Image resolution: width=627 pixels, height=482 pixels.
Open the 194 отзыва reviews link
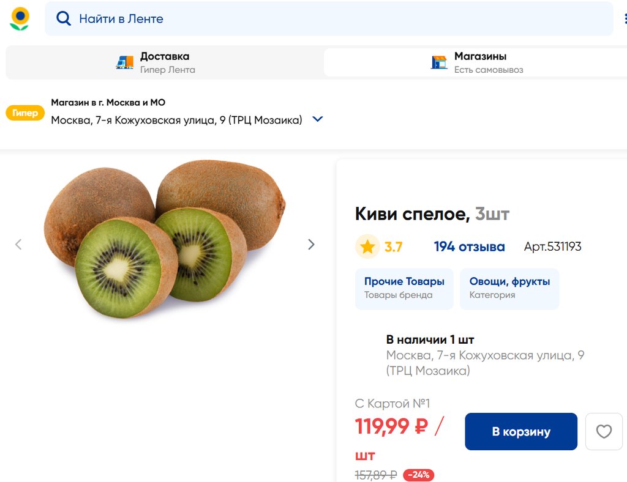pos(469,247)
